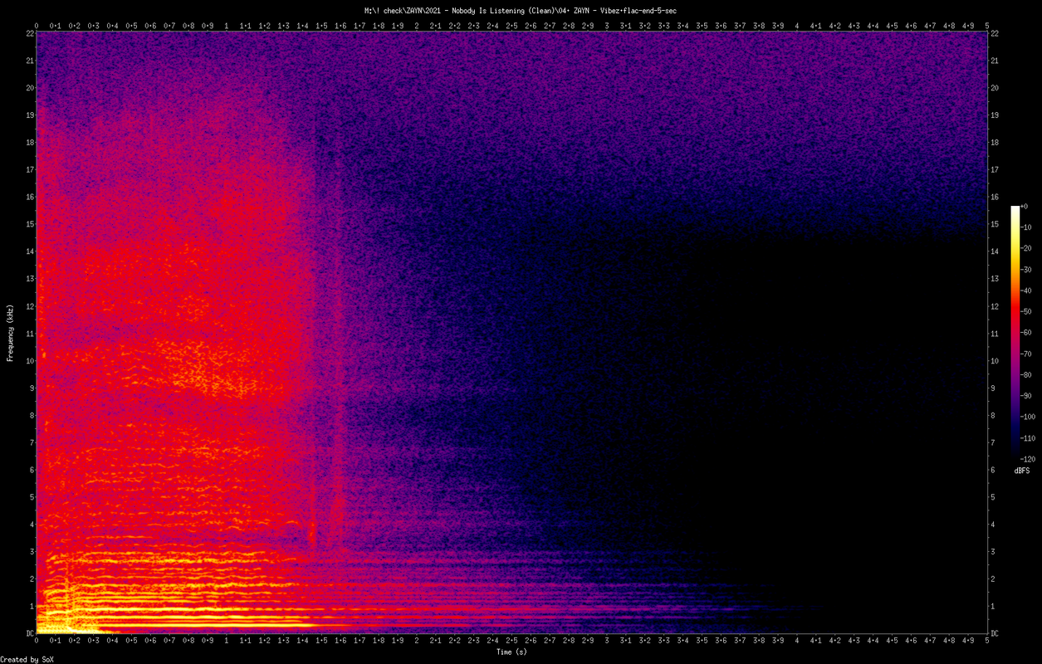Click the '5' tick on the top time axis
The width and height of the screenshot is (1042, 664).
coord(987,26)
